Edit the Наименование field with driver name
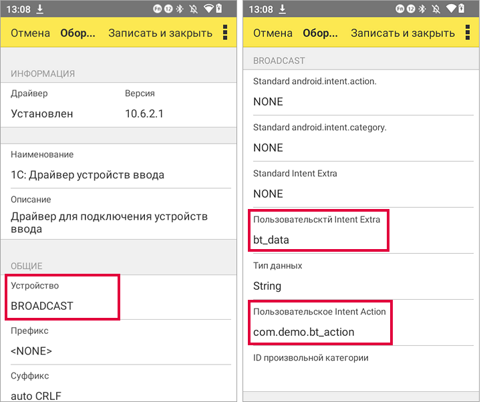Screen dimensions: 481x402 [120, 166]
